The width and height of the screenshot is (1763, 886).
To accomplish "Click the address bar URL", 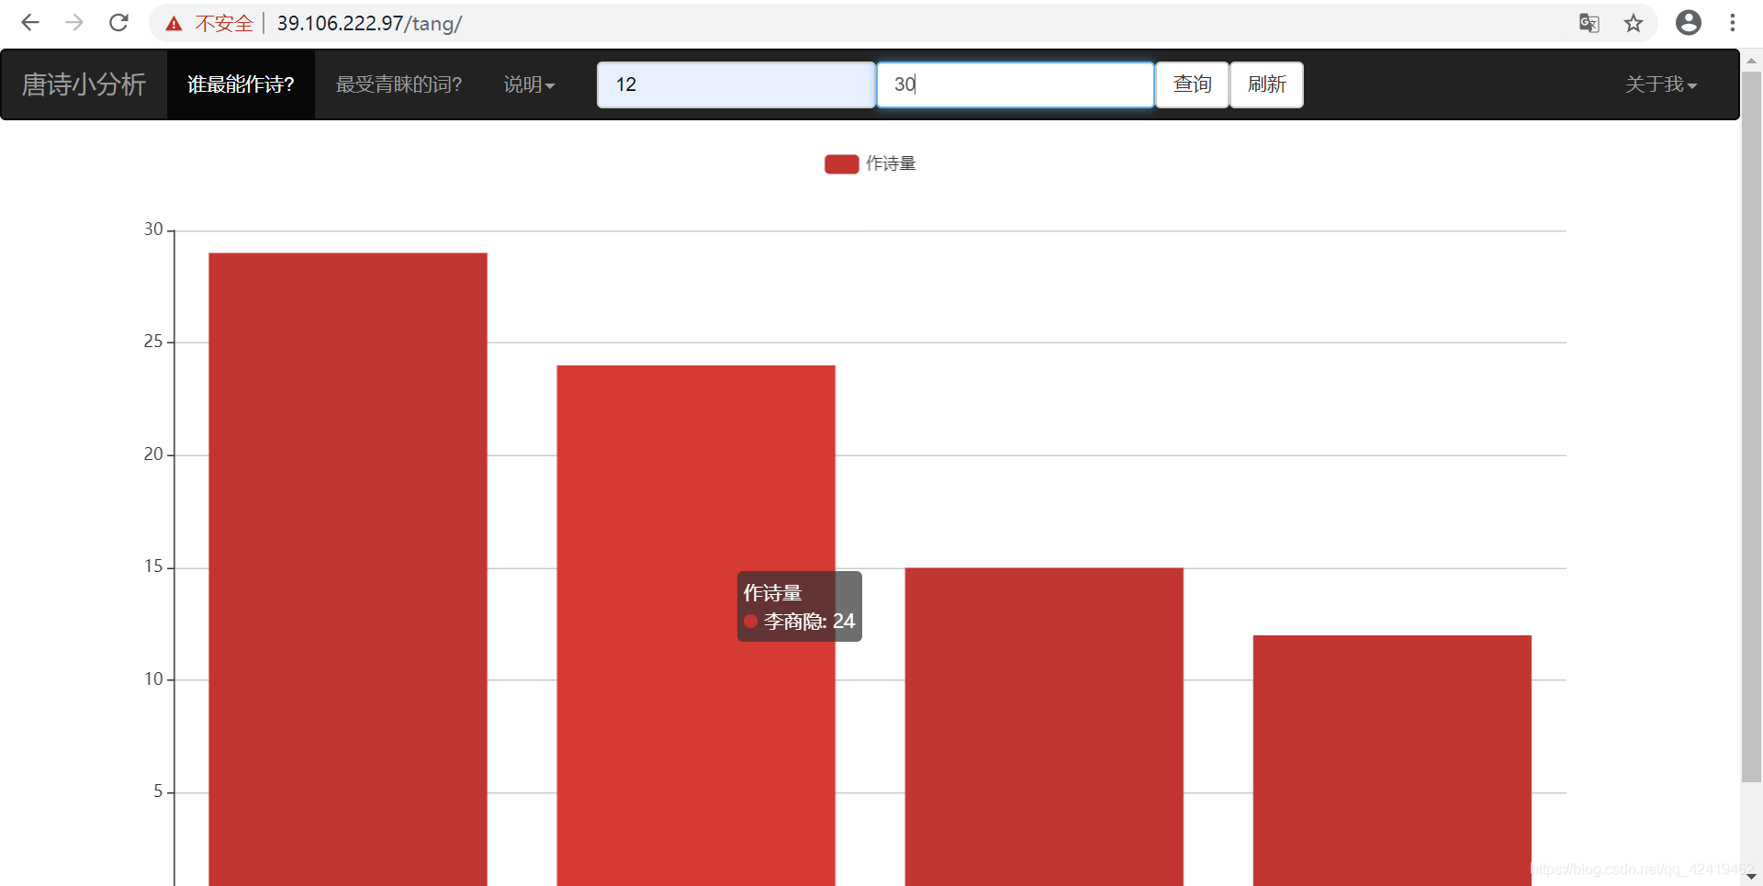I will coord(369,24).
